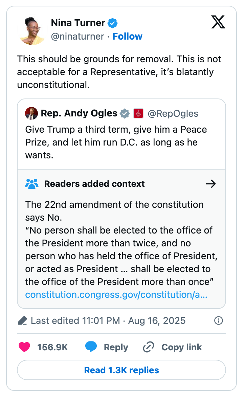Click the red affiliation badge beside Ogles
Screen dimensions: 245x398
[138, 113]
